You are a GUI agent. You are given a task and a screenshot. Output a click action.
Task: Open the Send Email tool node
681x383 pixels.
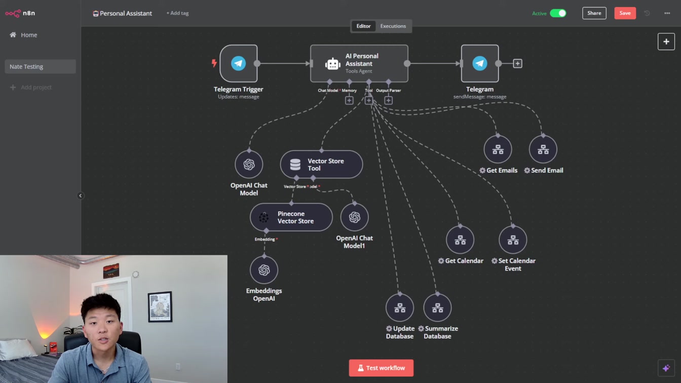pos(543,149)
